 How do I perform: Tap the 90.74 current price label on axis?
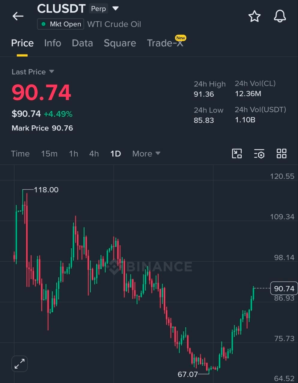(284, 288)
